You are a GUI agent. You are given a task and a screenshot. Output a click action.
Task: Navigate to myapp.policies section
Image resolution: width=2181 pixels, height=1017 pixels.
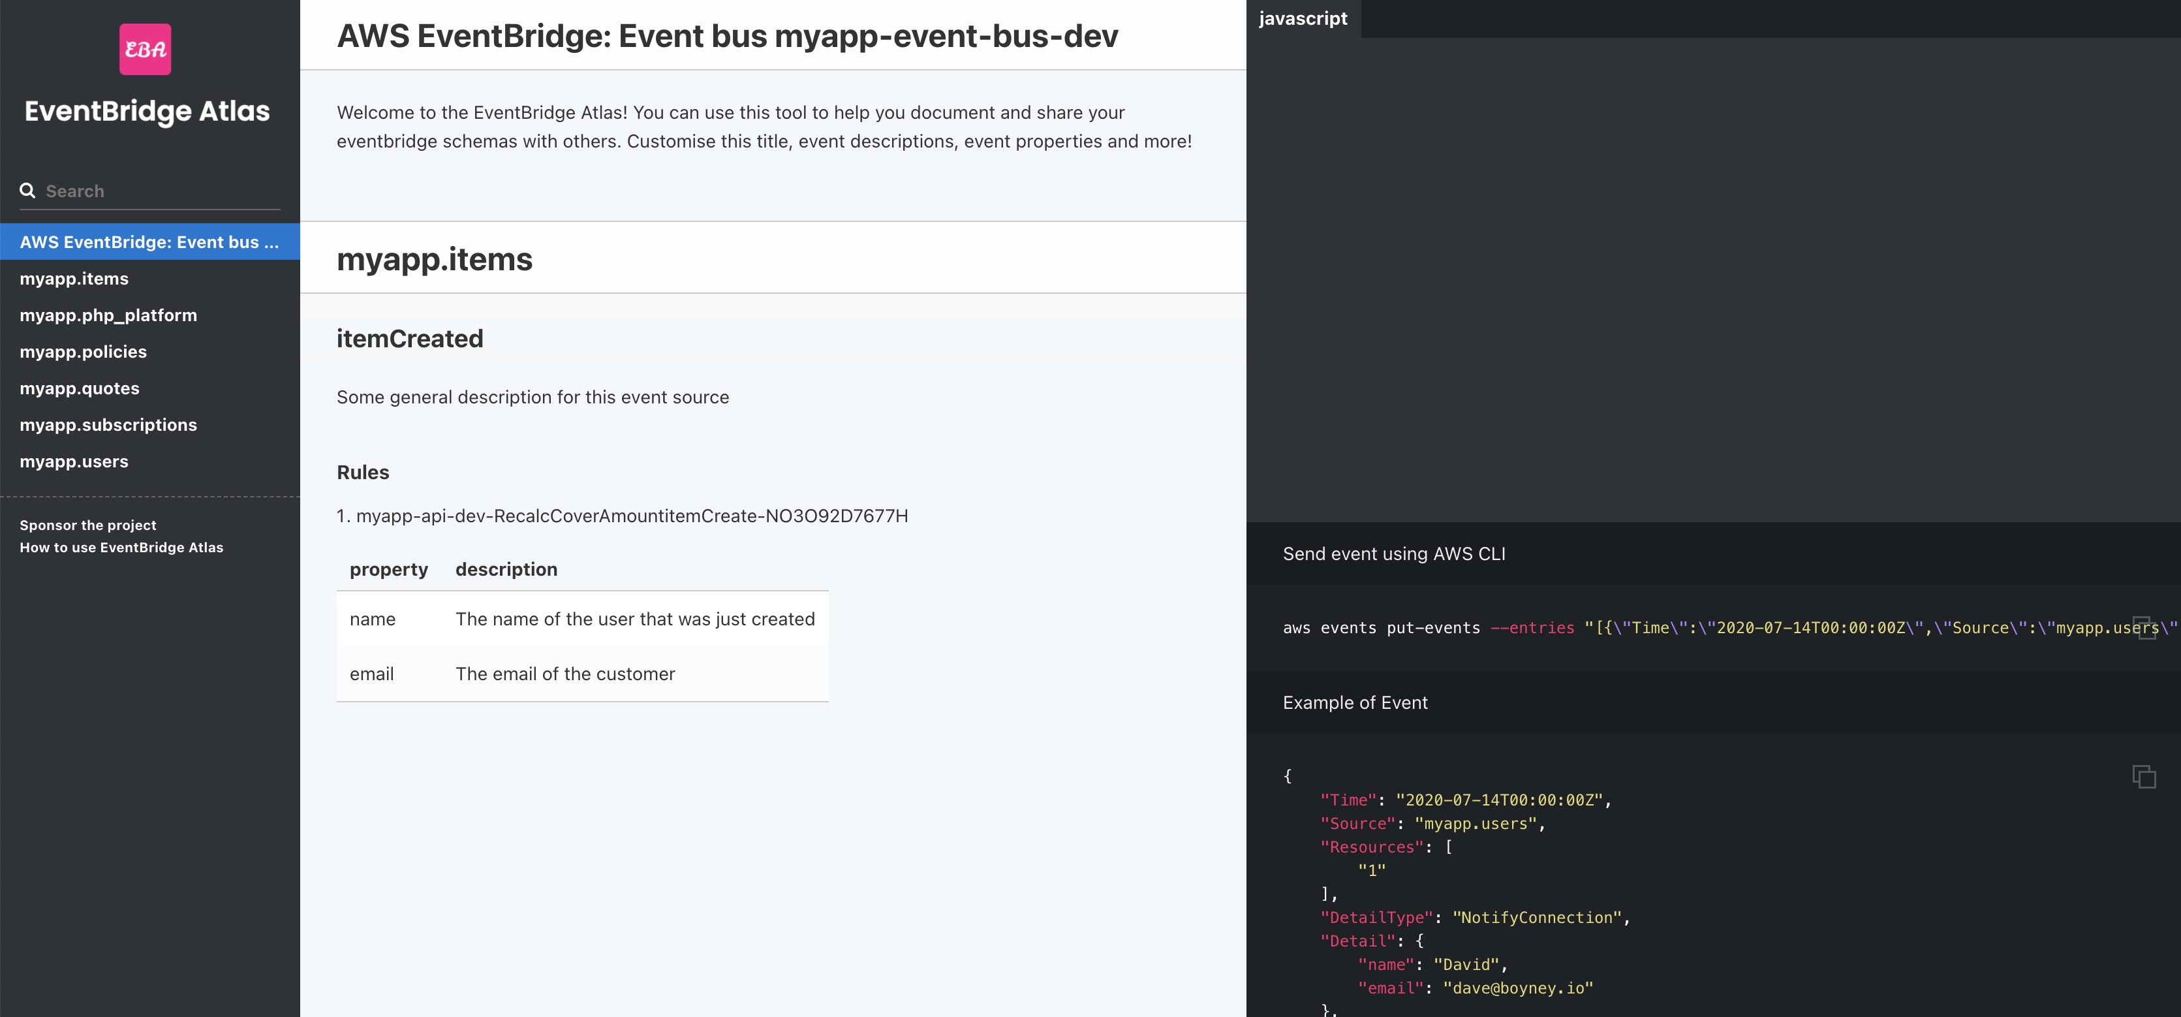point(83,351)
